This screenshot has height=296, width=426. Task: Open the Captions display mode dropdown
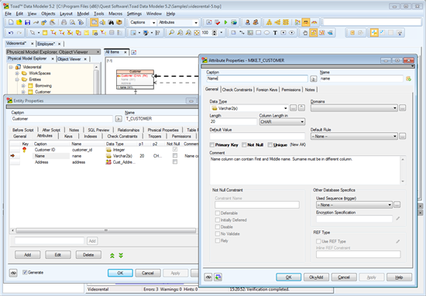point(153,22)
